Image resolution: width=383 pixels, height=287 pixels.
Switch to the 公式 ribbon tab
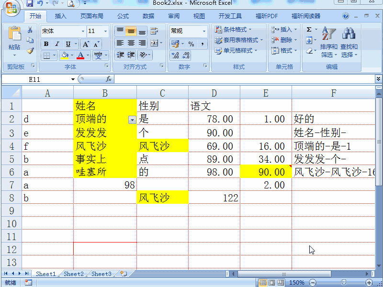123,16
